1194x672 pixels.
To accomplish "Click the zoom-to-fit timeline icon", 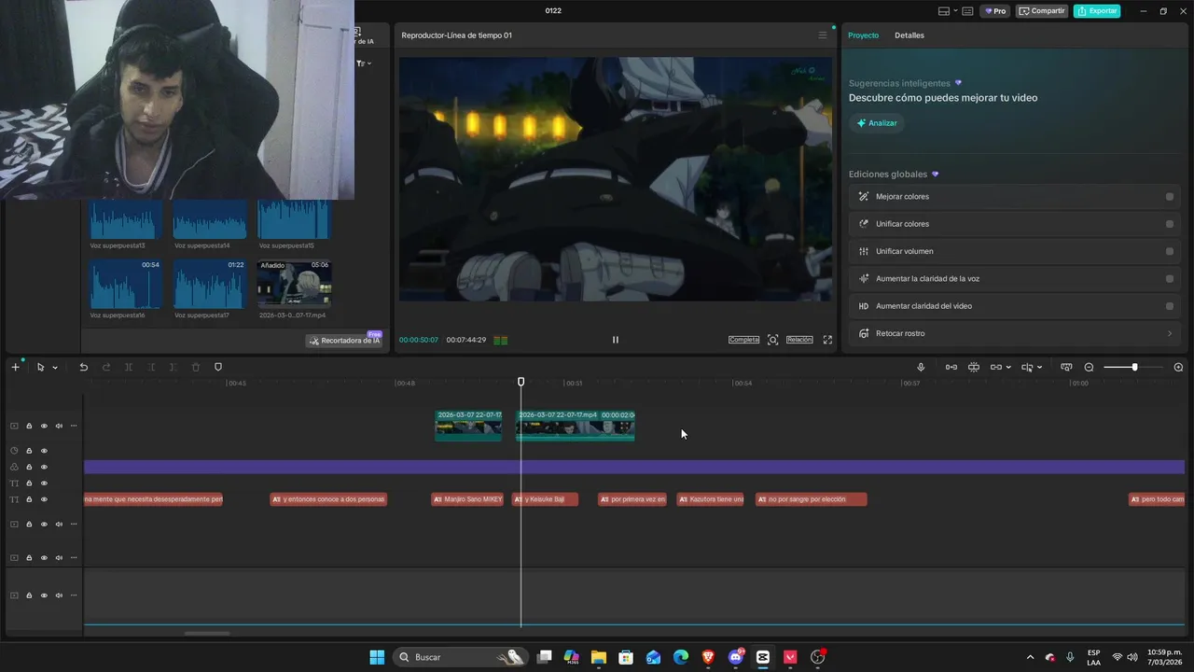I will click(1066, 367).
